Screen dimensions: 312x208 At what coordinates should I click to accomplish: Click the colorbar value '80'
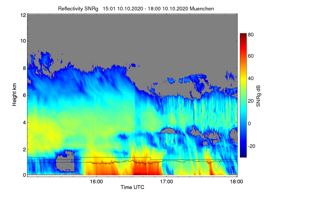[251, 34]
